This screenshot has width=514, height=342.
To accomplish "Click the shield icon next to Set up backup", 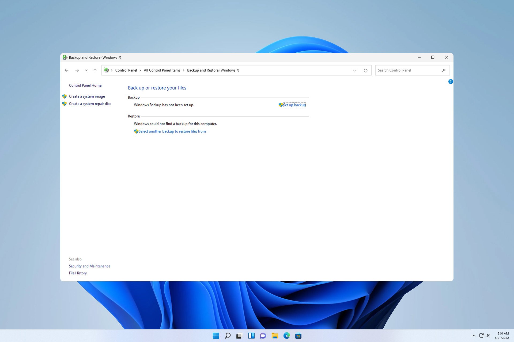I will (280, 105).
